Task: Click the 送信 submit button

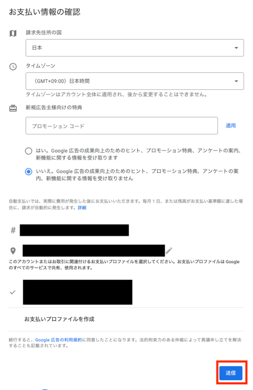Action: click(x=231, y=373)
